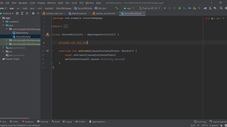
Task: Open the App Inspection tool window
Action: [x=97, y=122]
